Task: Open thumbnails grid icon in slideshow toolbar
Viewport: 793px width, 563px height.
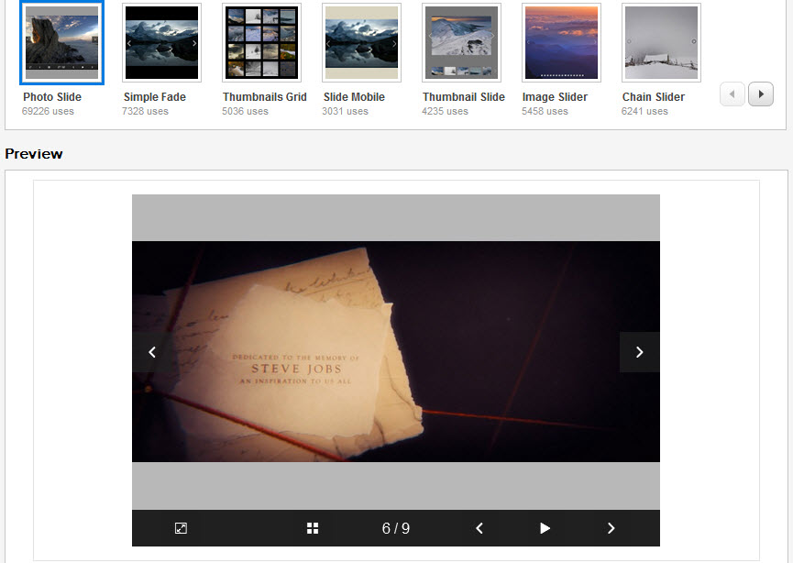Action: 313,528
